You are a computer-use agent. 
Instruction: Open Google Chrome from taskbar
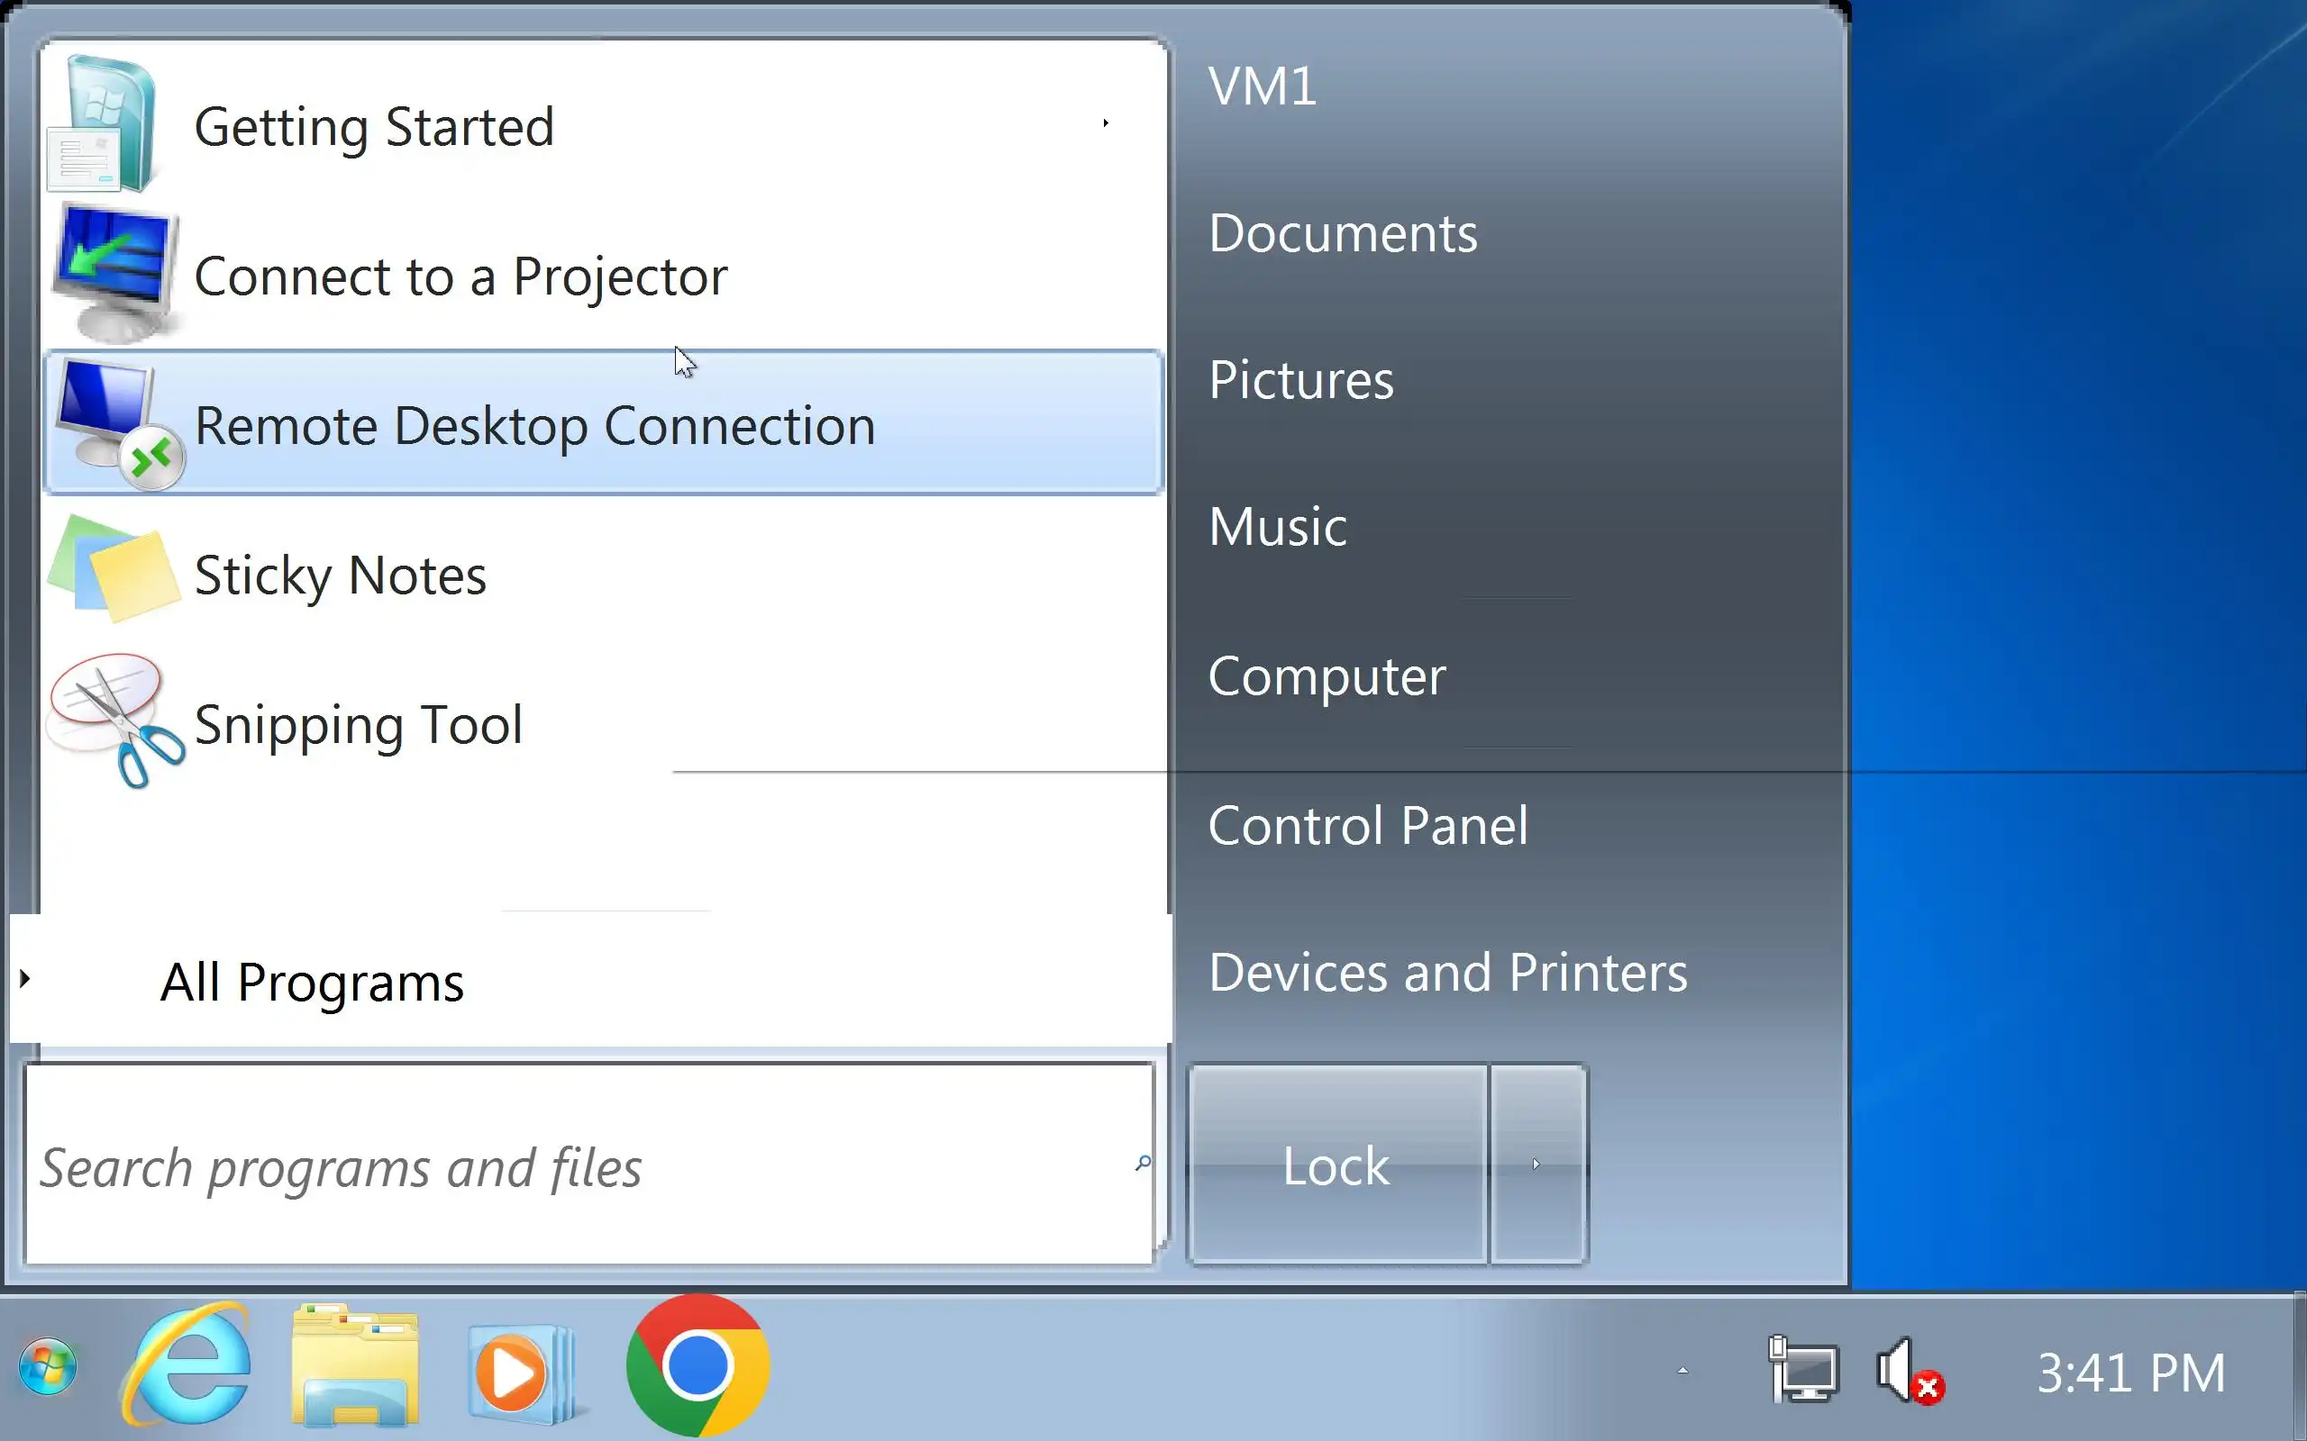point(698,1364)
